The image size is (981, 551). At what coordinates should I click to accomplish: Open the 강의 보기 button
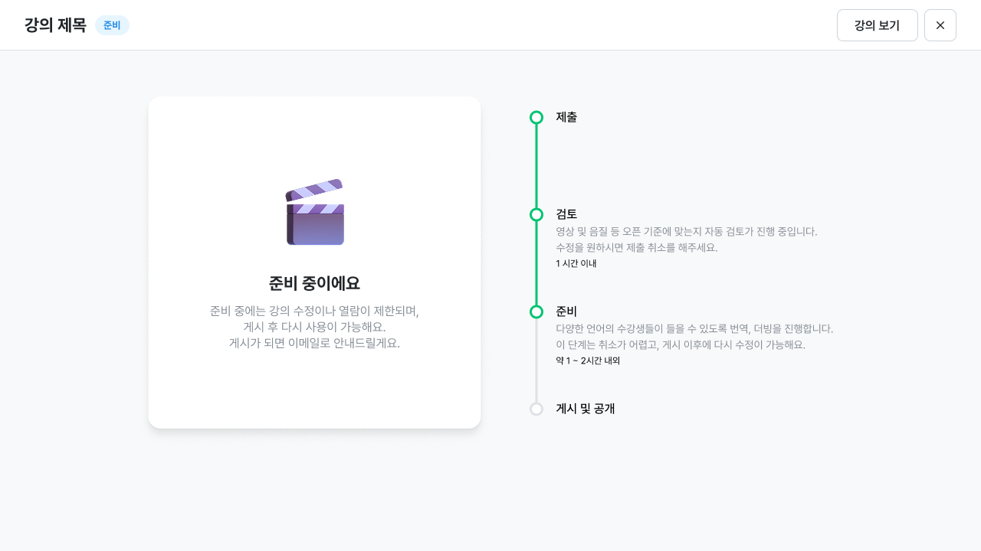coord(877,25)
